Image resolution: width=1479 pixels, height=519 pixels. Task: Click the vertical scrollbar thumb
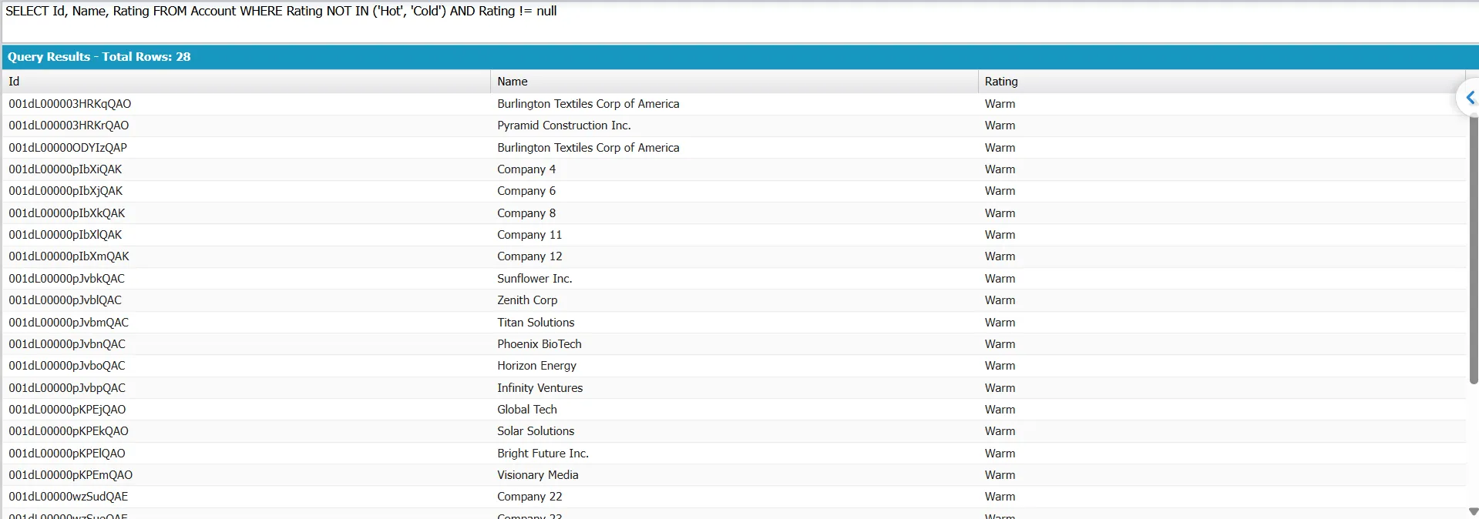(x=1474, y=250)
